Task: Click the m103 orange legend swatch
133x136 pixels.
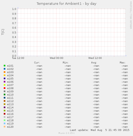Action: [x=5, y=72]
